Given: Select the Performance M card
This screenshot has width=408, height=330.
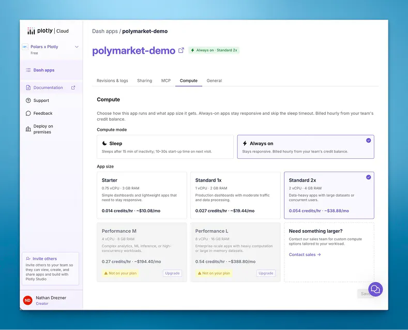Looking at the screenshot, I should (142, 252).
